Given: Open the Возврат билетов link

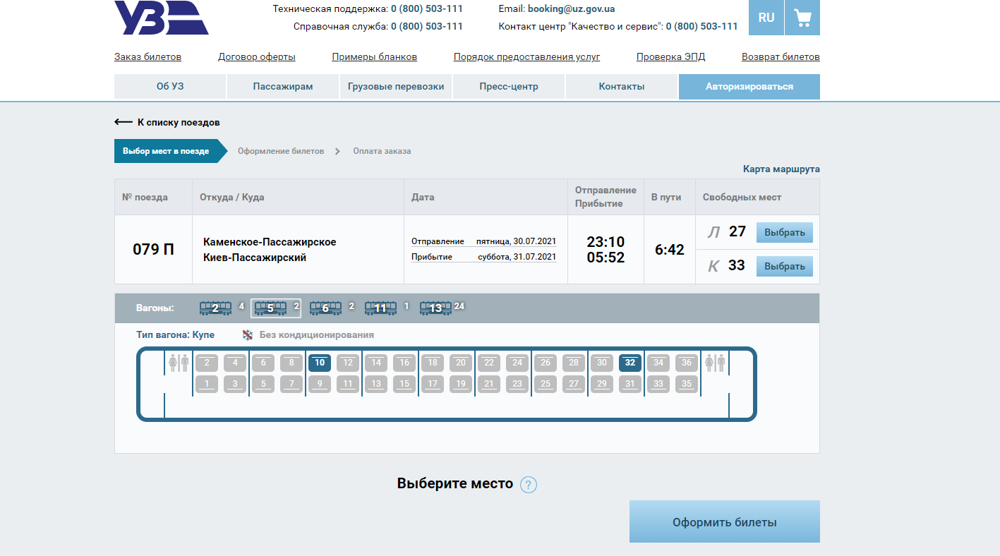Looking at the screenshot, I should [781, 57].
